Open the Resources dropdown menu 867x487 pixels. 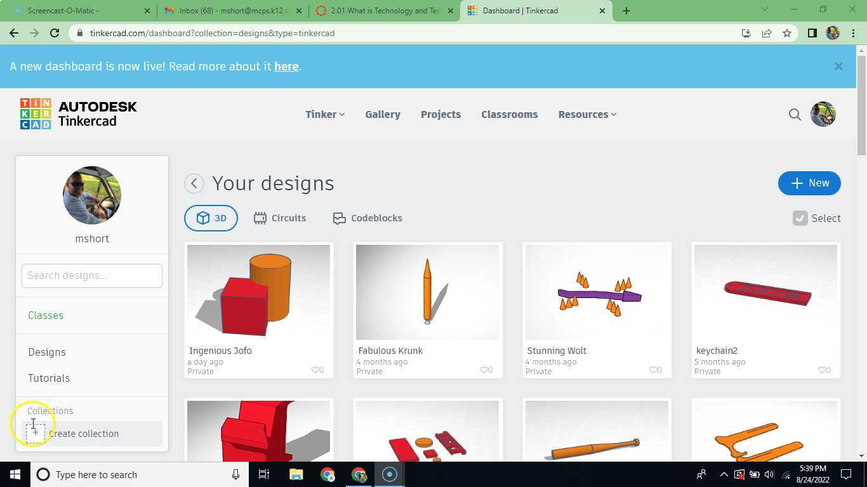586,114
